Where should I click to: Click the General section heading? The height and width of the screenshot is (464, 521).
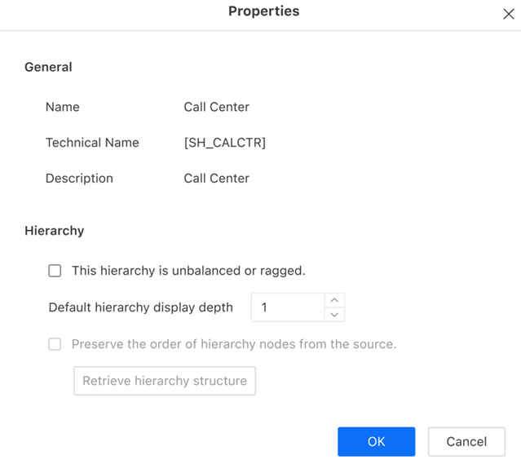(x=48, y=67)
